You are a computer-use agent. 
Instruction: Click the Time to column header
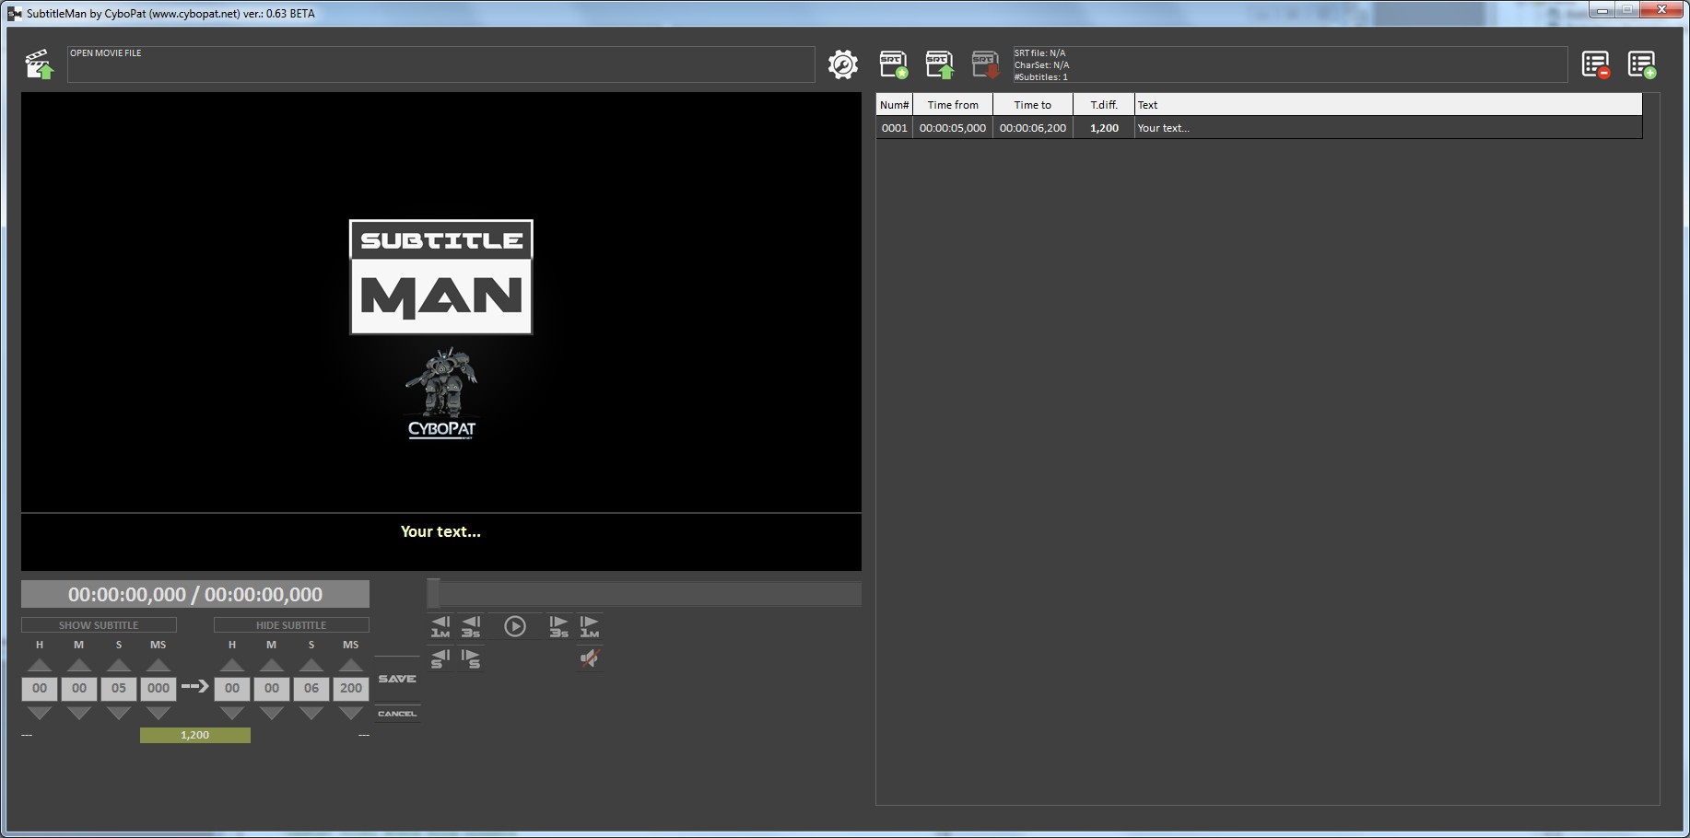click(1033, 105)
